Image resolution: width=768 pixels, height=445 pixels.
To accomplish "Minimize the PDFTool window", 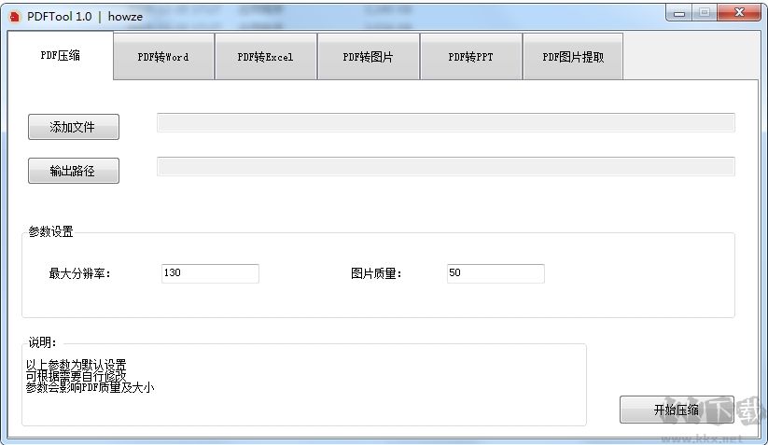I will coord(678,13).
